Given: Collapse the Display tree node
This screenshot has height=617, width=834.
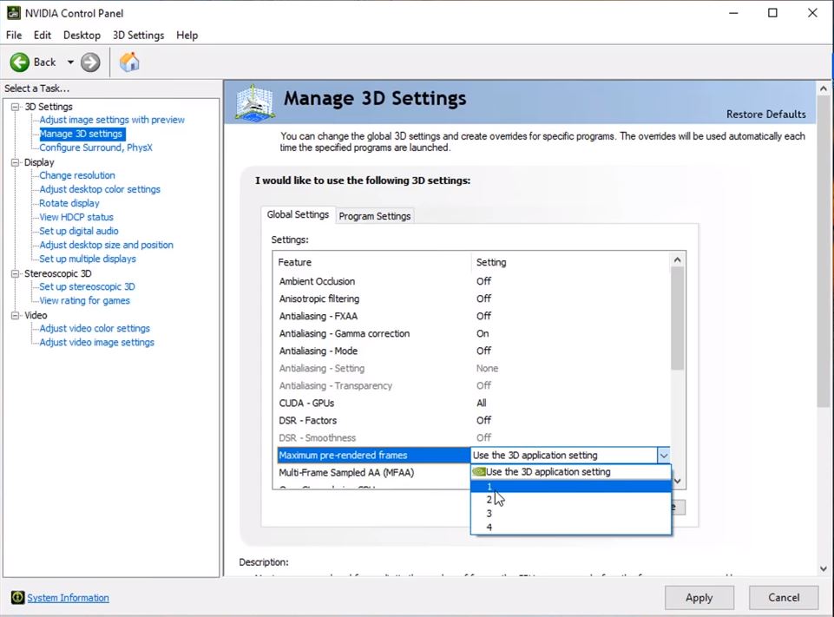Looking at the screenshot, I should click(15, 162).
